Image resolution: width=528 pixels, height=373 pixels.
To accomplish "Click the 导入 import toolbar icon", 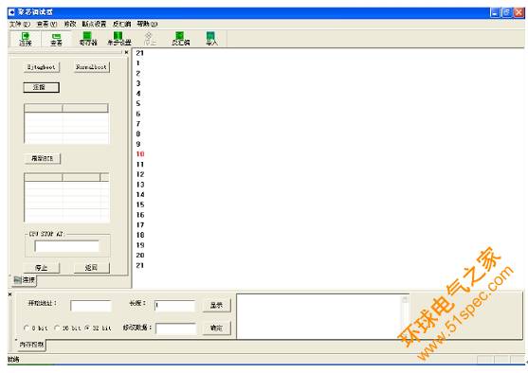I will pos(211,39).
